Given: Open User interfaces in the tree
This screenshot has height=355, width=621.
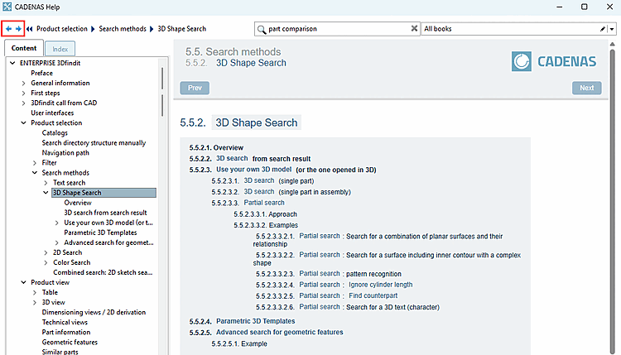Looking at the screenshot, I should pyautogui.click(x=52, y=113).
